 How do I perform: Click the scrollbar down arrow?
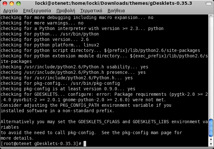(x=211, y=144)
